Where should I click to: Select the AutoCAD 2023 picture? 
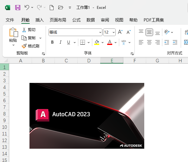click(x=87, y=116)
